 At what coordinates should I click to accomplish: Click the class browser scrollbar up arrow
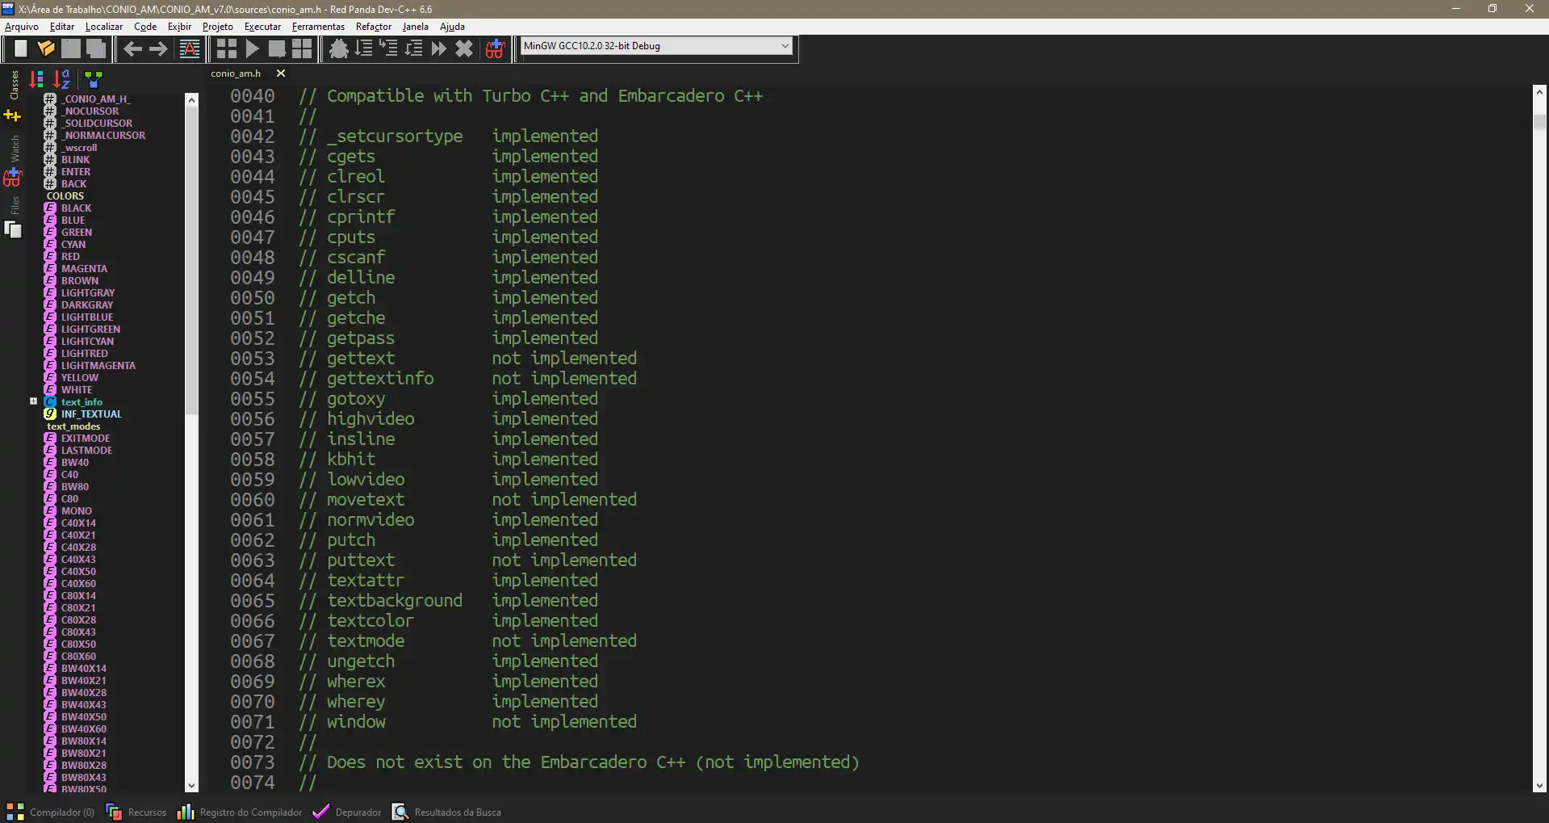pyautogui.click(x=191, y=99)
